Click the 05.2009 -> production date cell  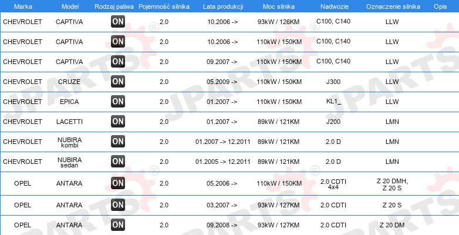click(222, 82)
